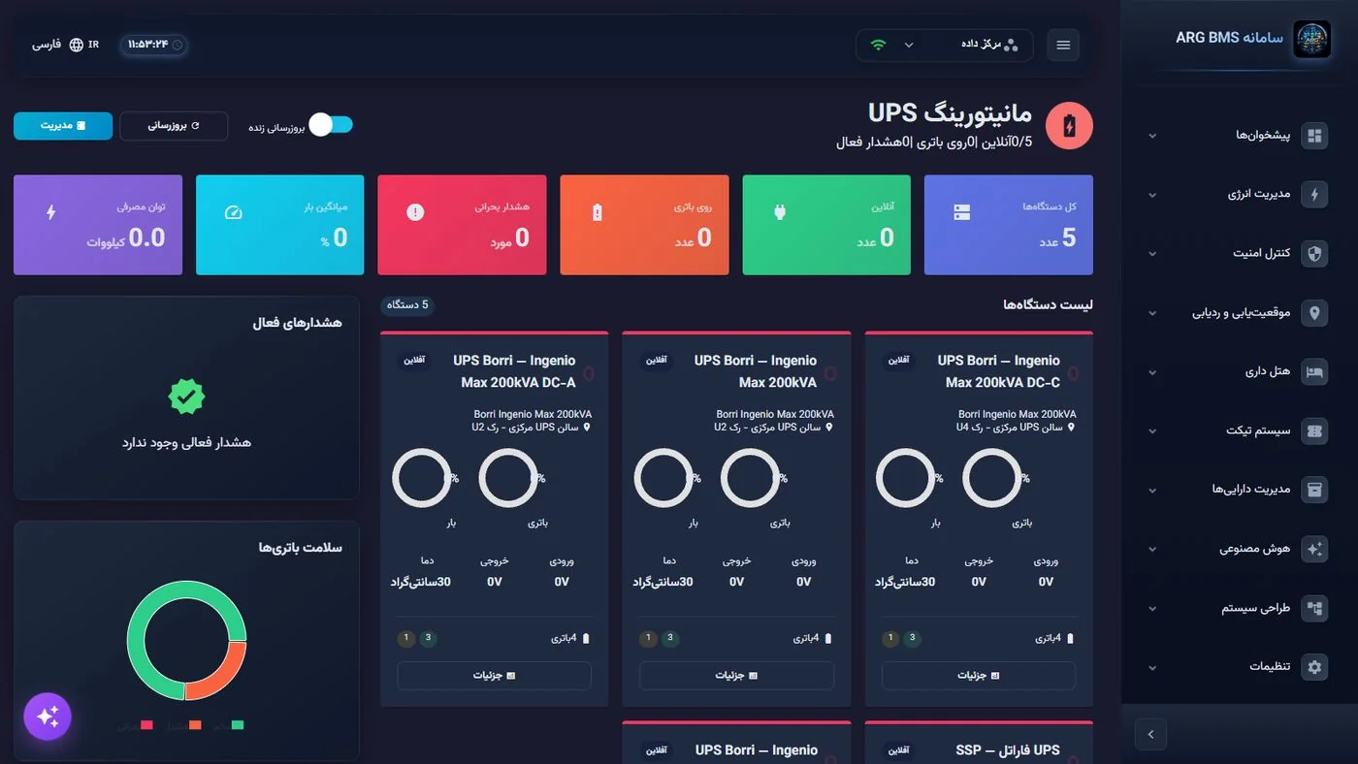The image size is (1358, 764).
Task: Click the security control shield icon
Action: pyautogui.click(x=1314, y=254)
